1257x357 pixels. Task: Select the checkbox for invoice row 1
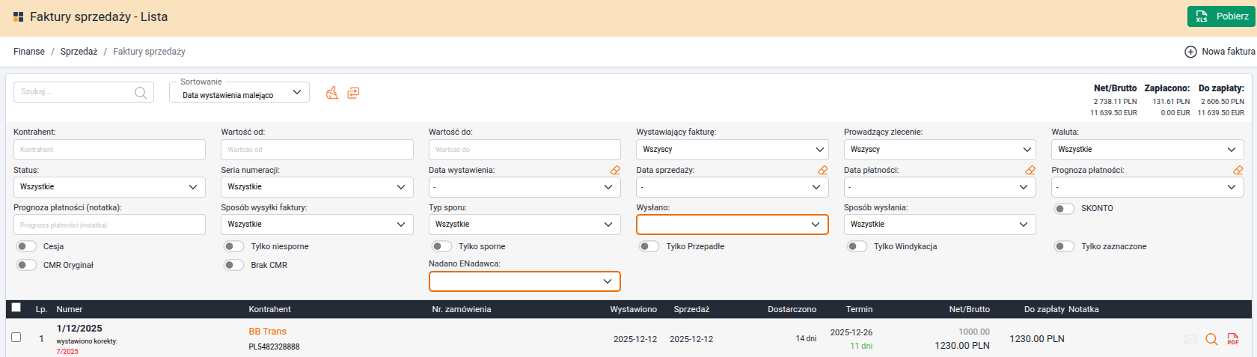point(16,338)
